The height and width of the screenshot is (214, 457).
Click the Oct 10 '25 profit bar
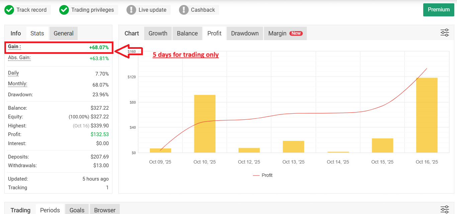(x=205, y=124)
